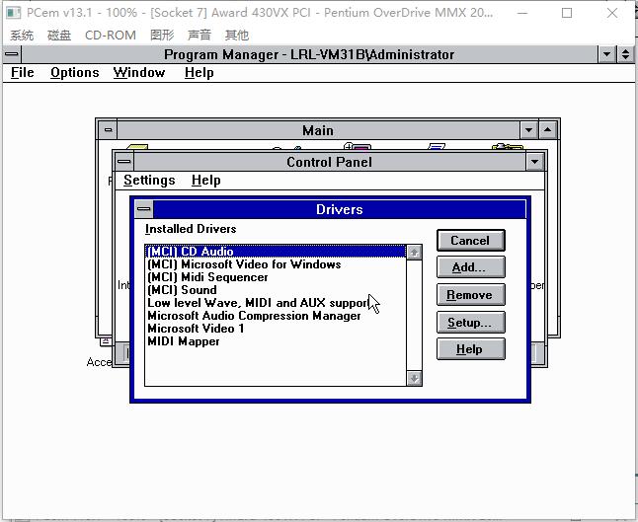Minimize Program Manager window
This screenshot has height=522, width=638.
click(x=606, y=54)
